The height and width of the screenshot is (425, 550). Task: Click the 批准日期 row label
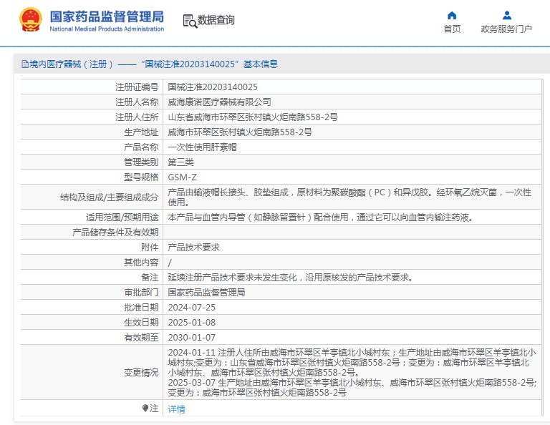click(141, 307)
